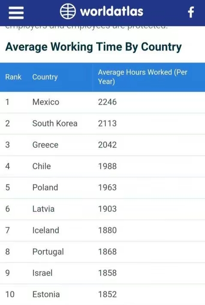205x305 pixels.
Task: Click the Facebook icon in header
Action: coord(191,12)
